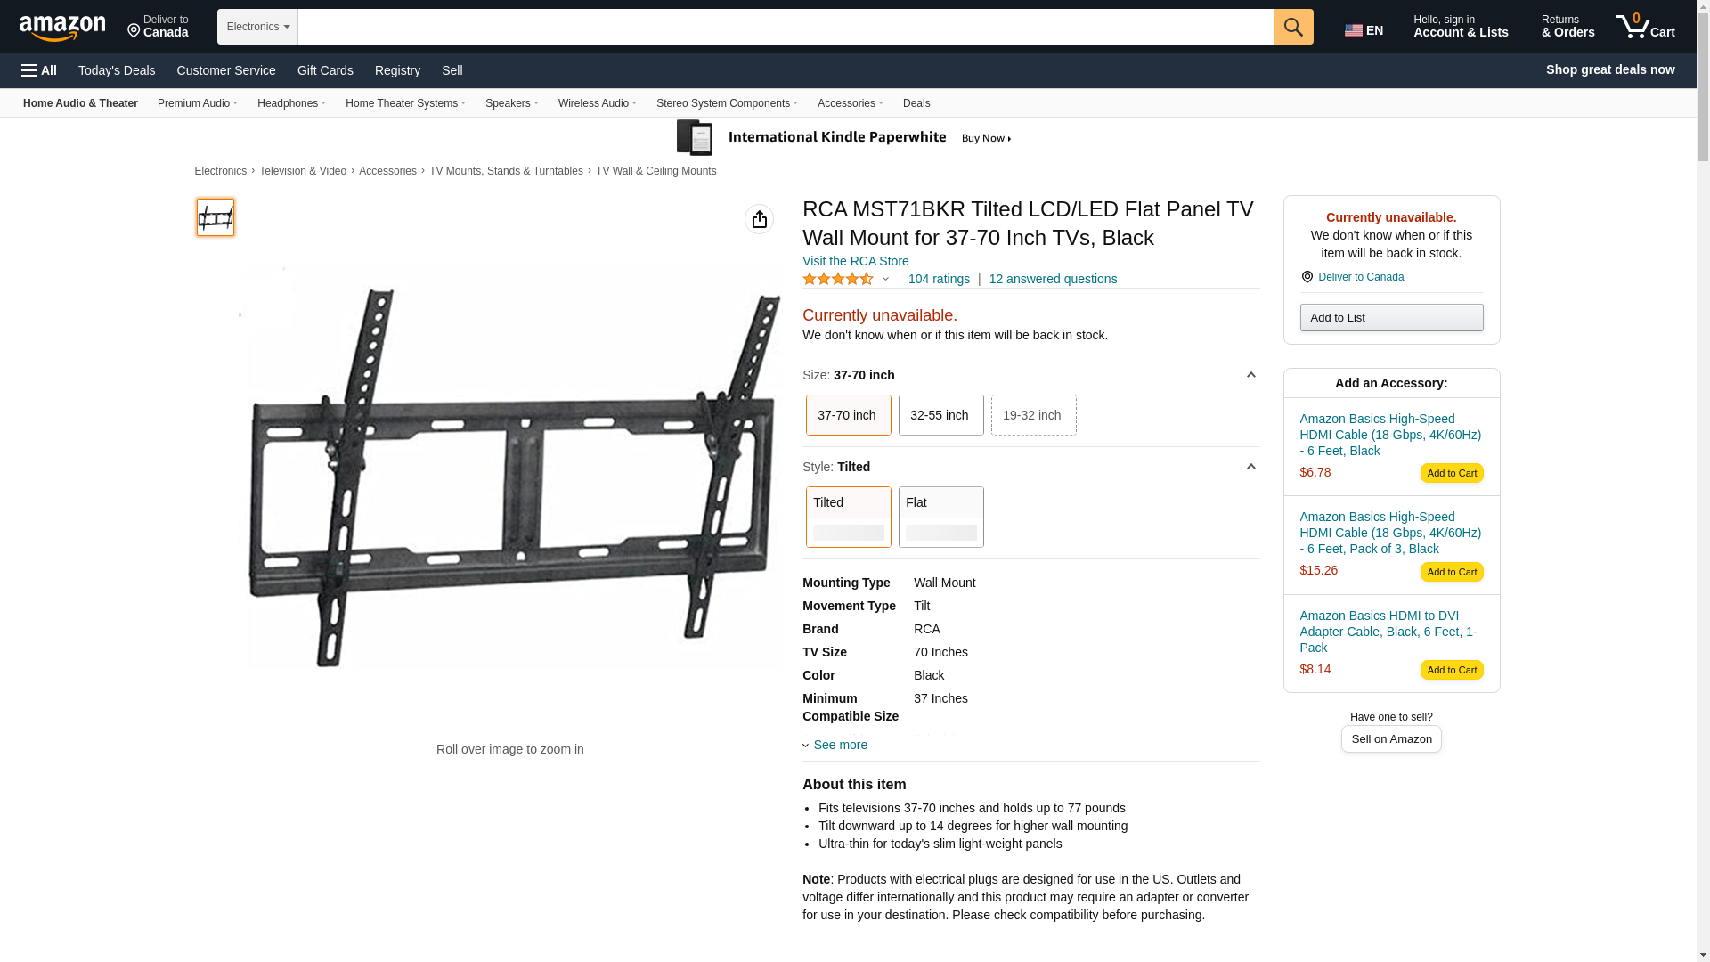Click the Add to List button
Viewport: 1710px width, 962px height.
pos(1391,318)
